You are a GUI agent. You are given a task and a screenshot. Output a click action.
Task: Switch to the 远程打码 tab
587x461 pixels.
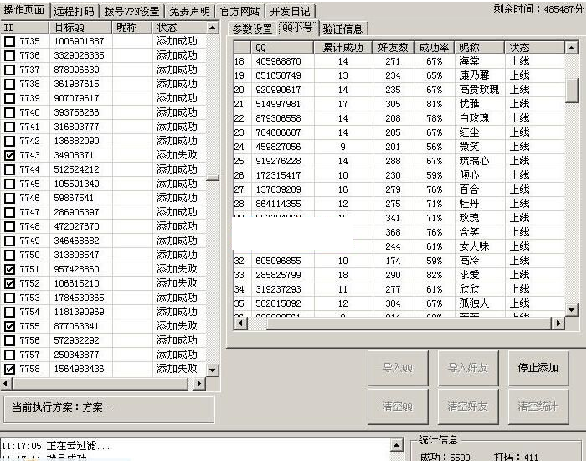click(73, 11)
